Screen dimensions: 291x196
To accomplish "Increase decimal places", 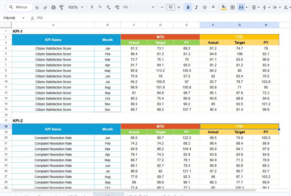I will [x=117, y=7].
